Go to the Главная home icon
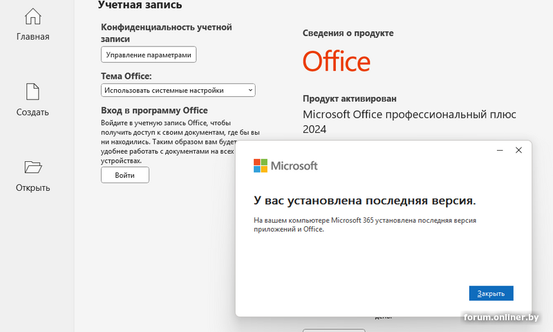553x332 pixels. pyautogui.click(x=32, y=17)
